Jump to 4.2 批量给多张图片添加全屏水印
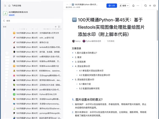This screenshot has height=119, width=159. pos(94,75)
